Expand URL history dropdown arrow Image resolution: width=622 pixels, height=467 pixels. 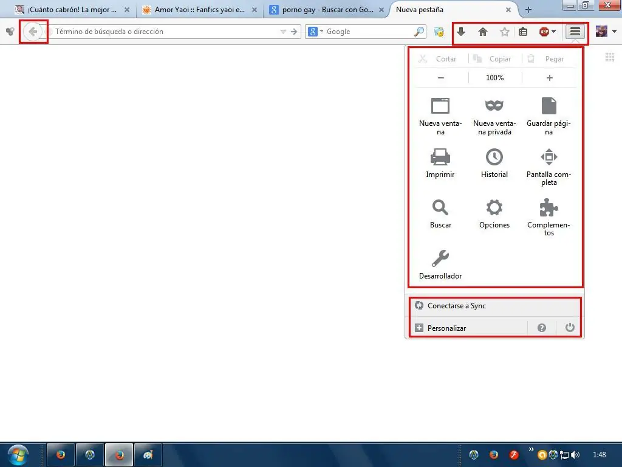[x=283, y=32]
